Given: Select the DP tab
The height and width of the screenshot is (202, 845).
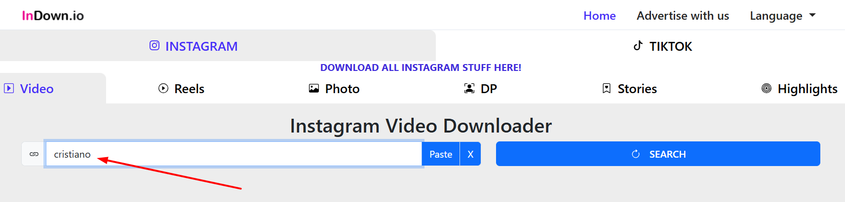Looking at the screenshot, I should (480, 89).
